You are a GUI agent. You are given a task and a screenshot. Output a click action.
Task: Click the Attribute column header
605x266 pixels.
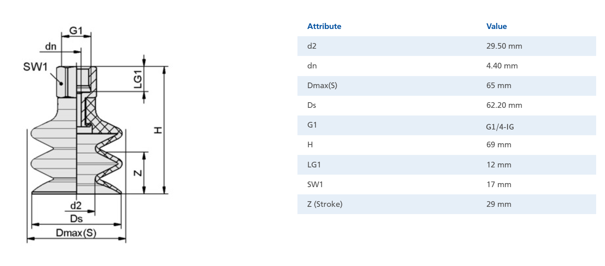324,26
